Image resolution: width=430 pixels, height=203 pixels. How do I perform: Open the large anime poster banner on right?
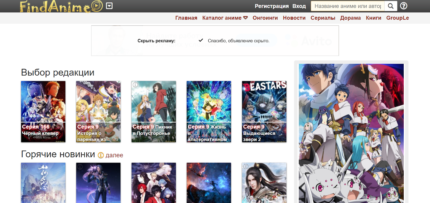(351, 133)
